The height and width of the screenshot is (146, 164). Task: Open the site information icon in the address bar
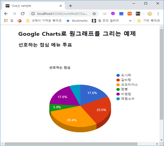[x=33, y=14]
